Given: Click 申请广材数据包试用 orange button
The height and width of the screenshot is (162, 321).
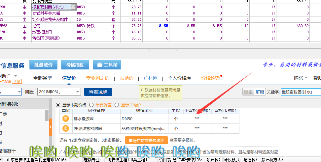Looking at the screenshot, I should 147,140.
